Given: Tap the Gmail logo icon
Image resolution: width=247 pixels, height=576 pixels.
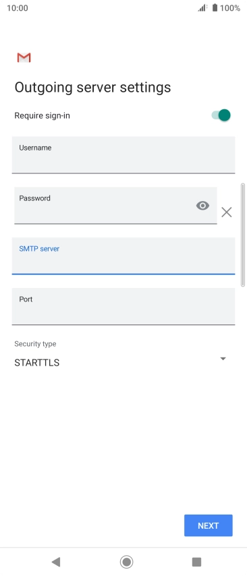Looking at the screenshot, I should click(24, 58).
